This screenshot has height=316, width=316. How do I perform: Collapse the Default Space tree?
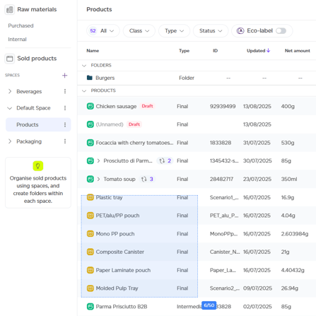click(x=10, y=108)
